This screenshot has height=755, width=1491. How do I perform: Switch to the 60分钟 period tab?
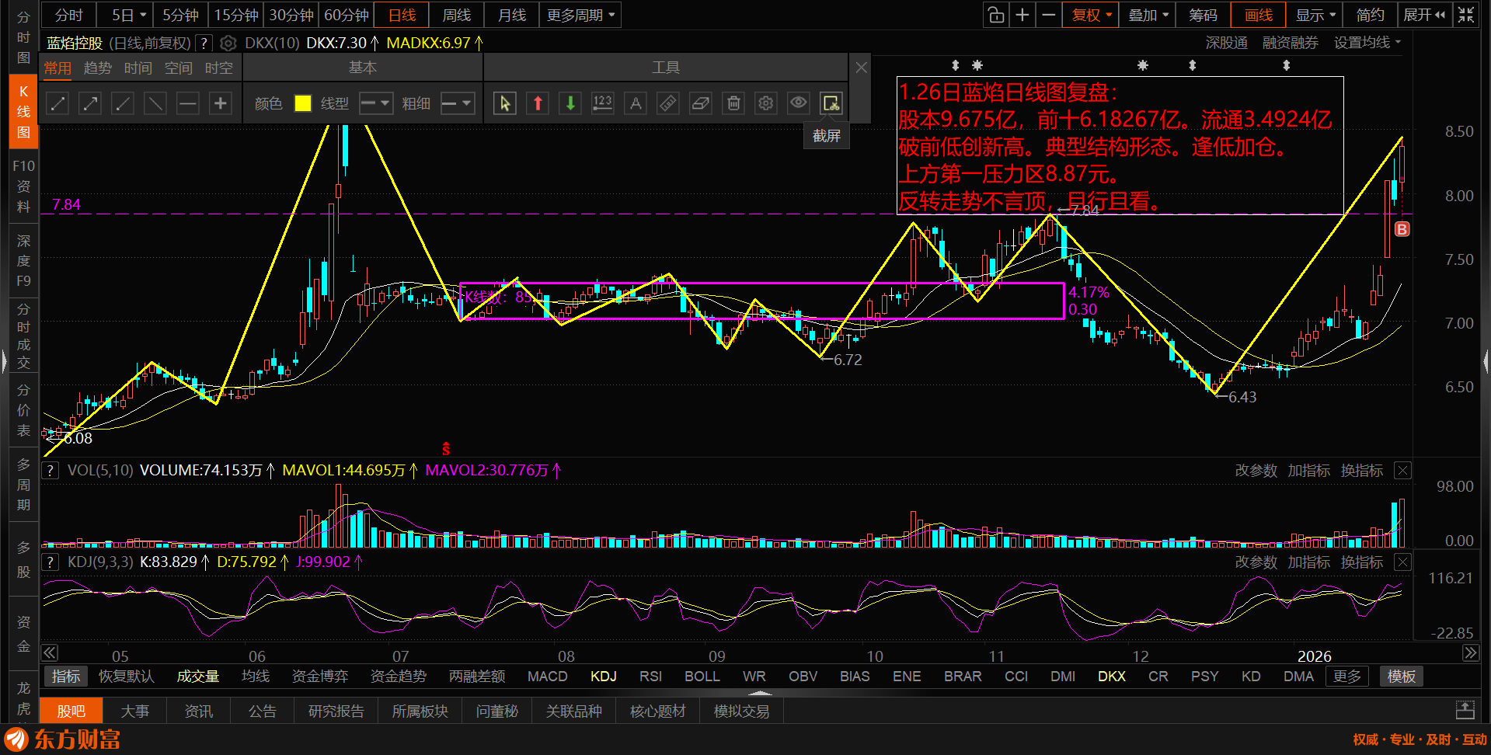point(347,15)
